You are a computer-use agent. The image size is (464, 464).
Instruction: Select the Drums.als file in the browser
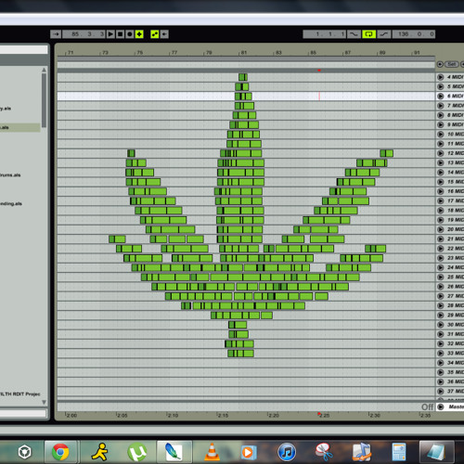10,175
